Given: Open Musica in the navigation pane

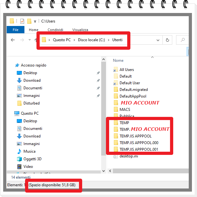Looking at the screenshot, I should tap(29, 151).
